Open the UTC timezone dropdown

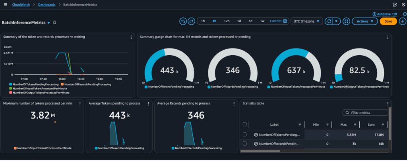click(x=307, y=21)
